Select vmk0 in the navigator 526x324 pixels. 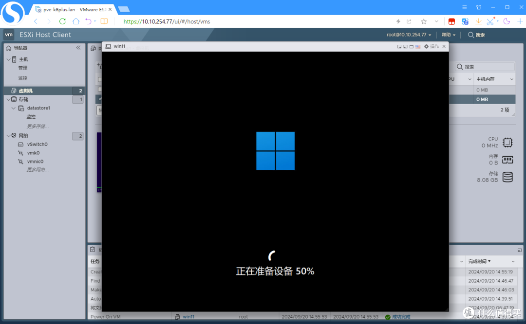[33, 153]
